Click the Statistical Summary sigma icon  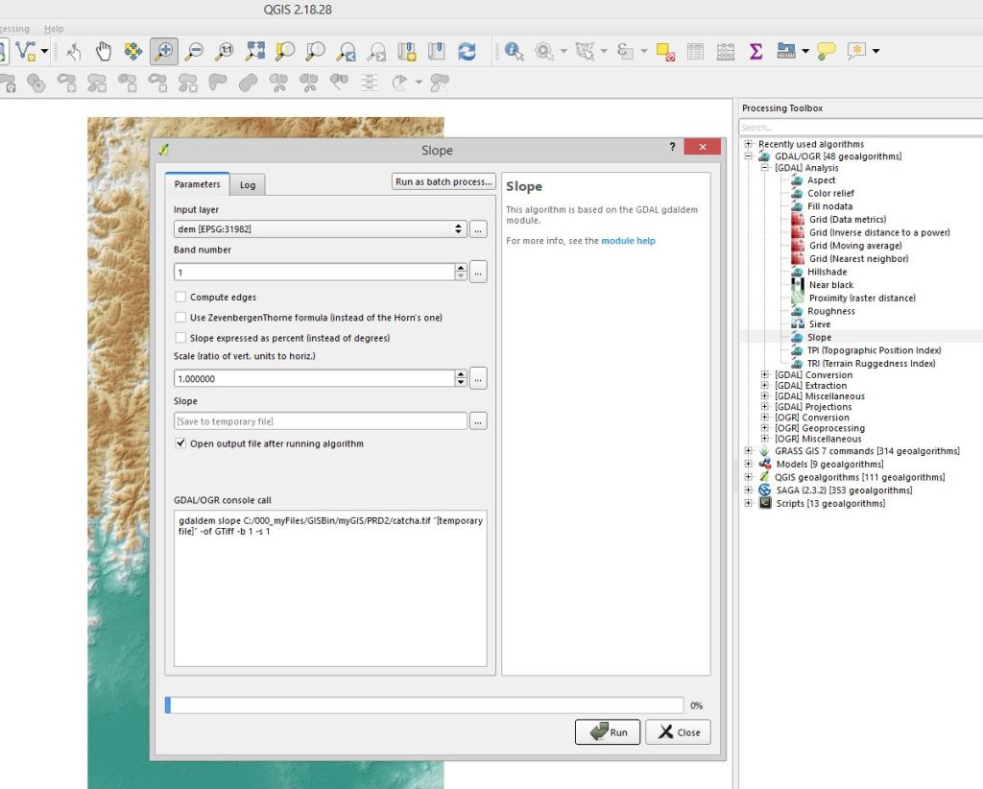click(x=755, y=51)
